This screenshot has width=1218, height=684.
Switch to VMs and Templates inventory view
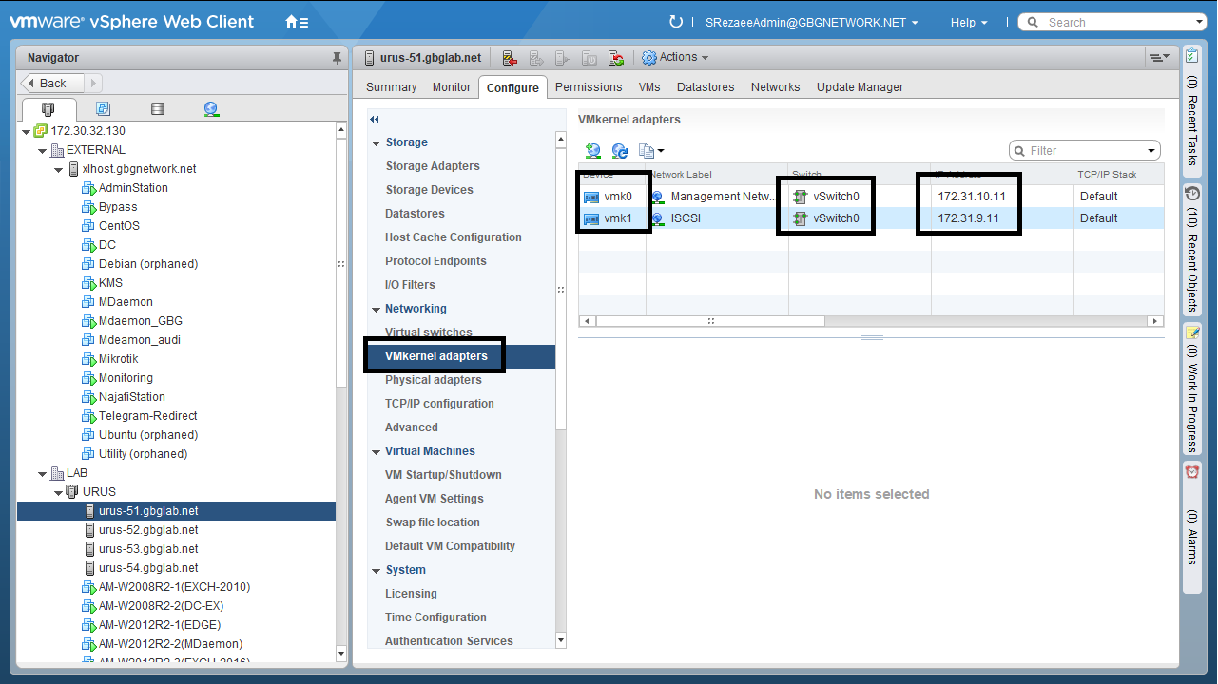coord(103,109)
